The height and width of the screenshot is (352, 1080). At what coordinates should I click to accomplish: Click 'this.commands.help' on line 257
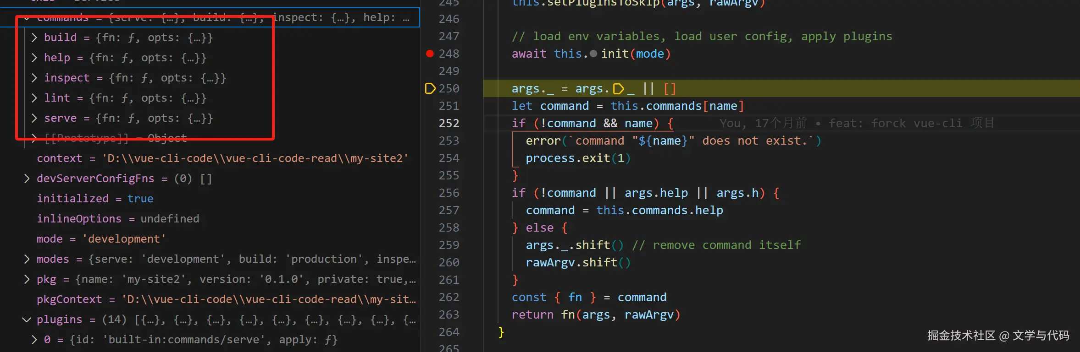tap(659, 211)
